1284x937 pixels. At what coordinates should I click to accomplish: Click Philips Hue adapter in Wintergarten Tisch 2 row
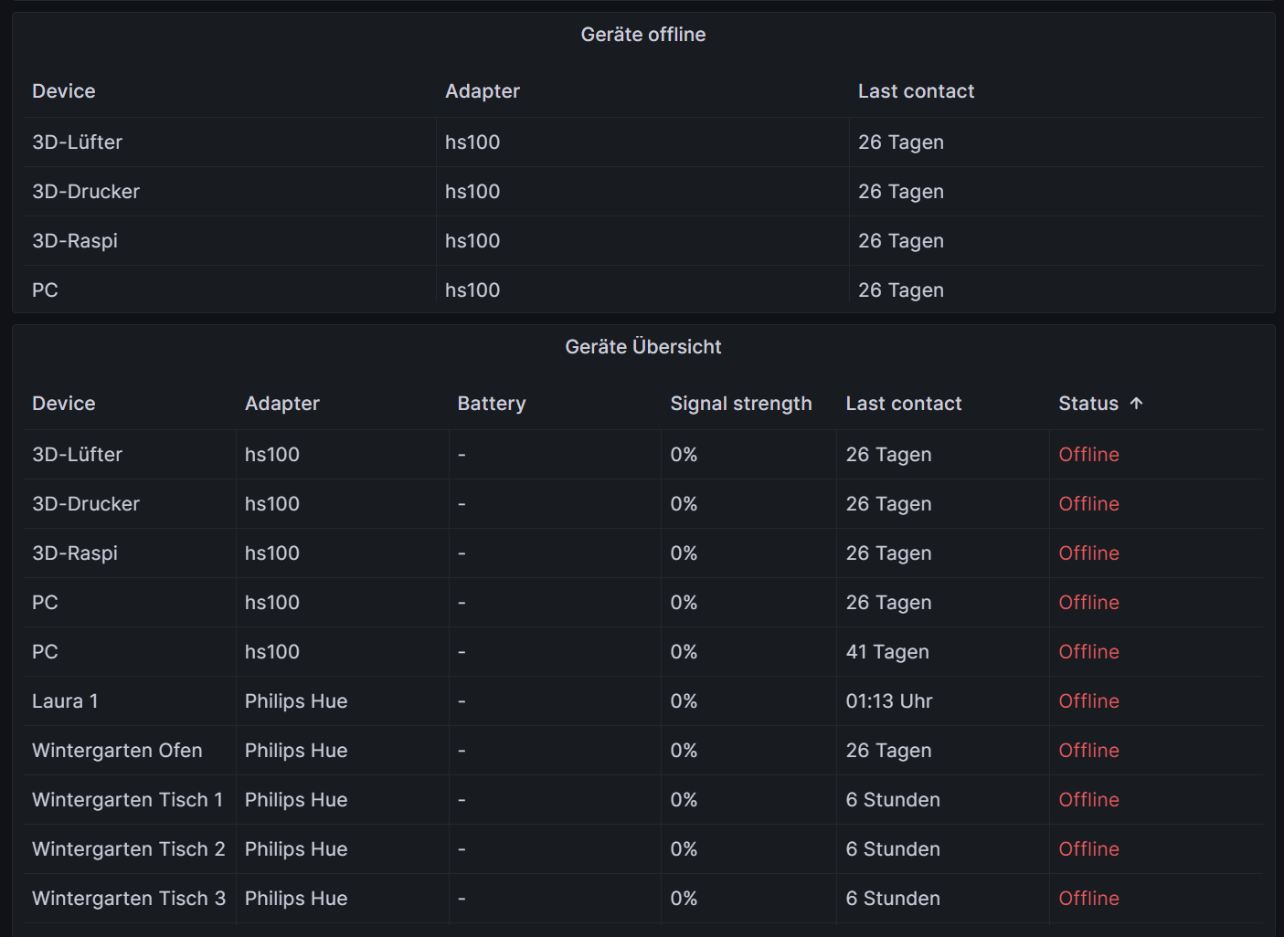(296, 849)
